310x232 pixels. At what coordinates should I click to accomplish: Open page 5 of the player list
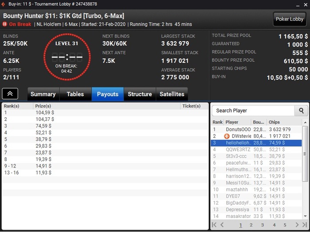pos(285,225)
